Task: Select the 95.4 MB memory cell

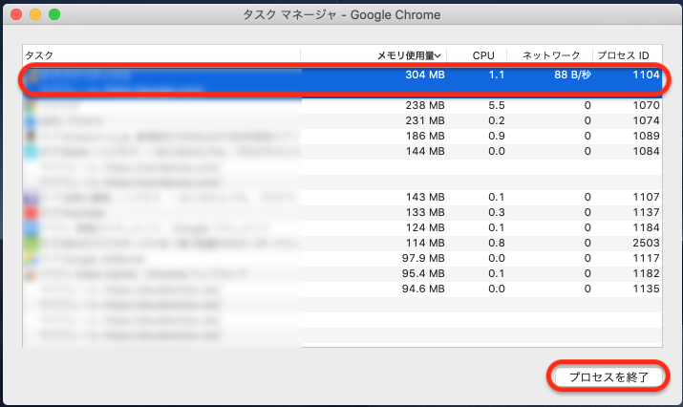Action: coord(423,273)
